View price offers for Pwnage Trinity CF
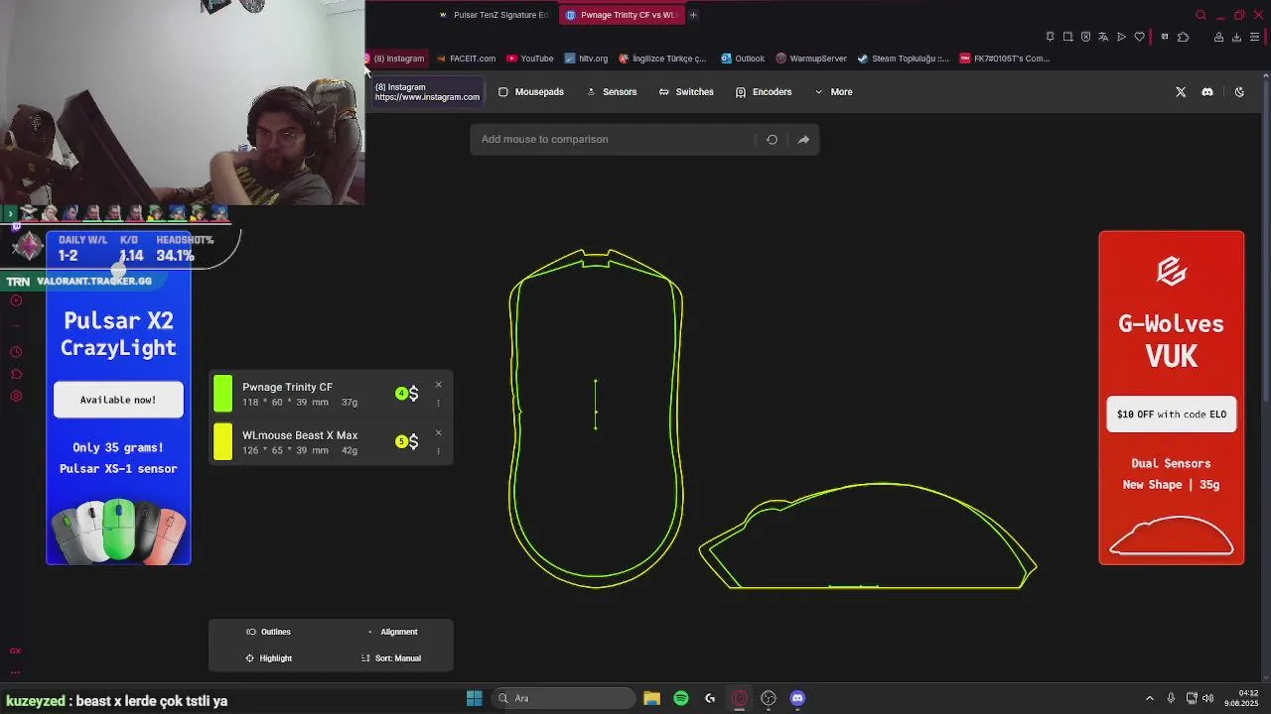This screenshot has width=1271, height=714. pos(407,394)
